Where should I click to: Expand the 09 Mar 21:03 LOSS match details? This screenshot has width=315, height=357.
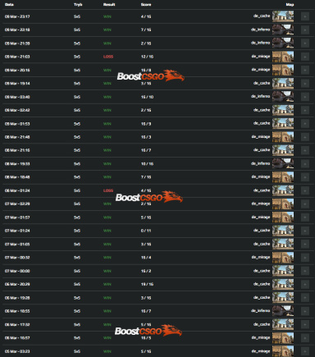305,57
